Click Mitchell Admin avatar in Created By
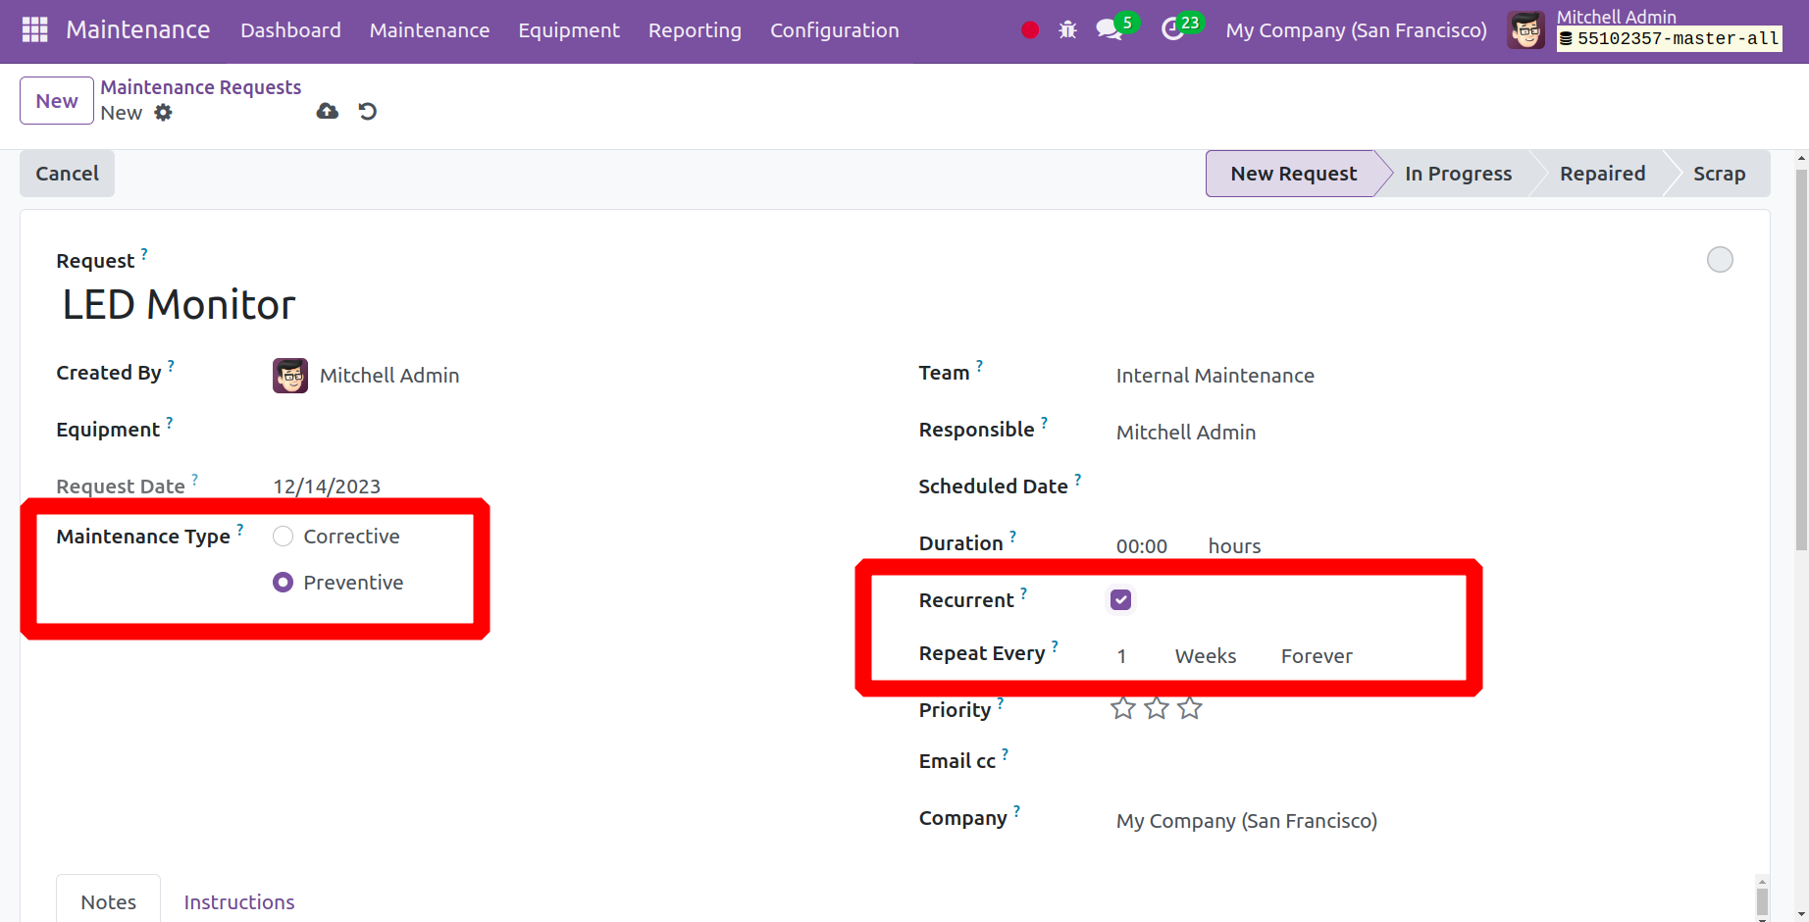This screenshot has width=1809, height=922. (x=290, y=376)
